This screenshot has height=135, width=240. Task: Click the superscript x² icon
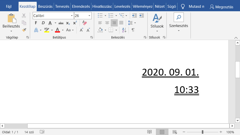[x=75, y=23]
